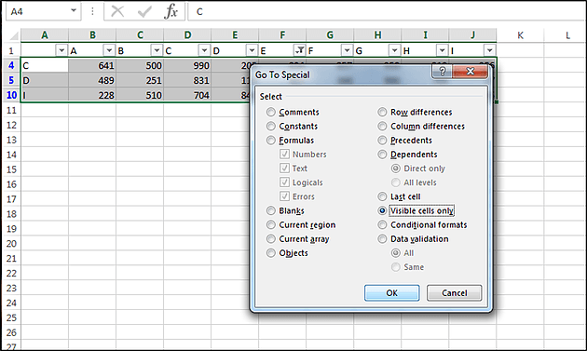Choose the Direct only sub-option

coord(395,169)
